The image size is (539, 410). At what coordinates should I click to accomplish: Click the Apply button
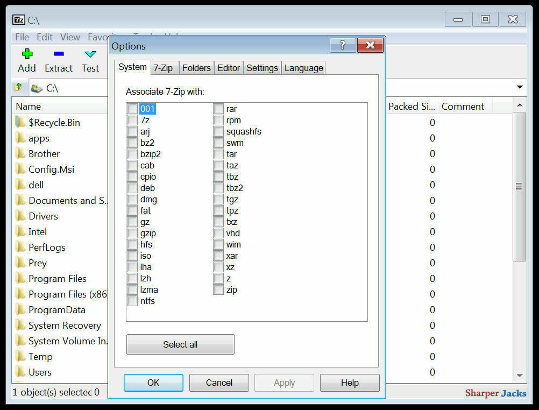284,383
